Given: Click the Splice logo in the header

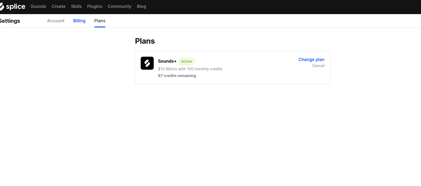Looking at the screenshot, I should [12, 7].
